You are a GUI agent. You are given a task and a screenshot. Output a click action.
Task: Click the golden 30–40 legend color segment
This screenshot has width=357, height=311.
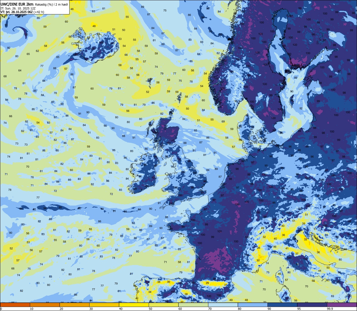(104, 305)
